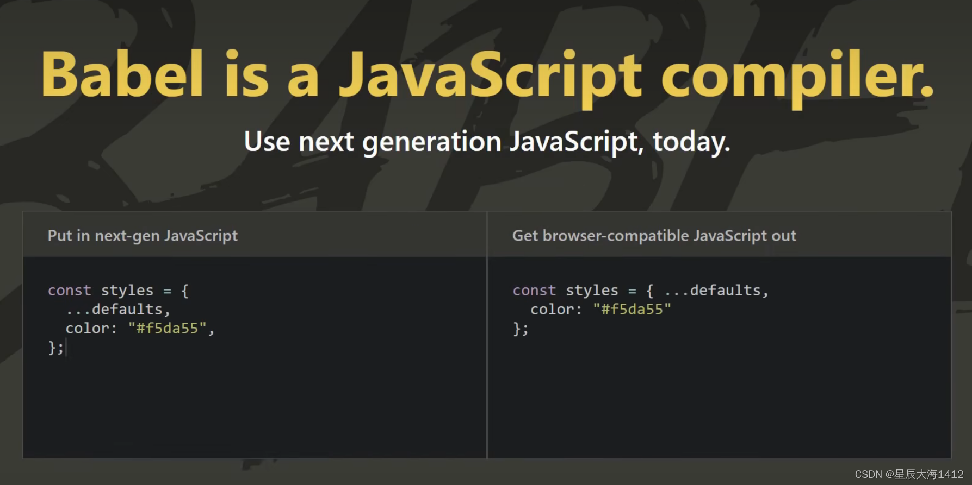Viewport: 972px width, 485px height.
Task: Click the closing '};' in output panel
Action: 521,329
